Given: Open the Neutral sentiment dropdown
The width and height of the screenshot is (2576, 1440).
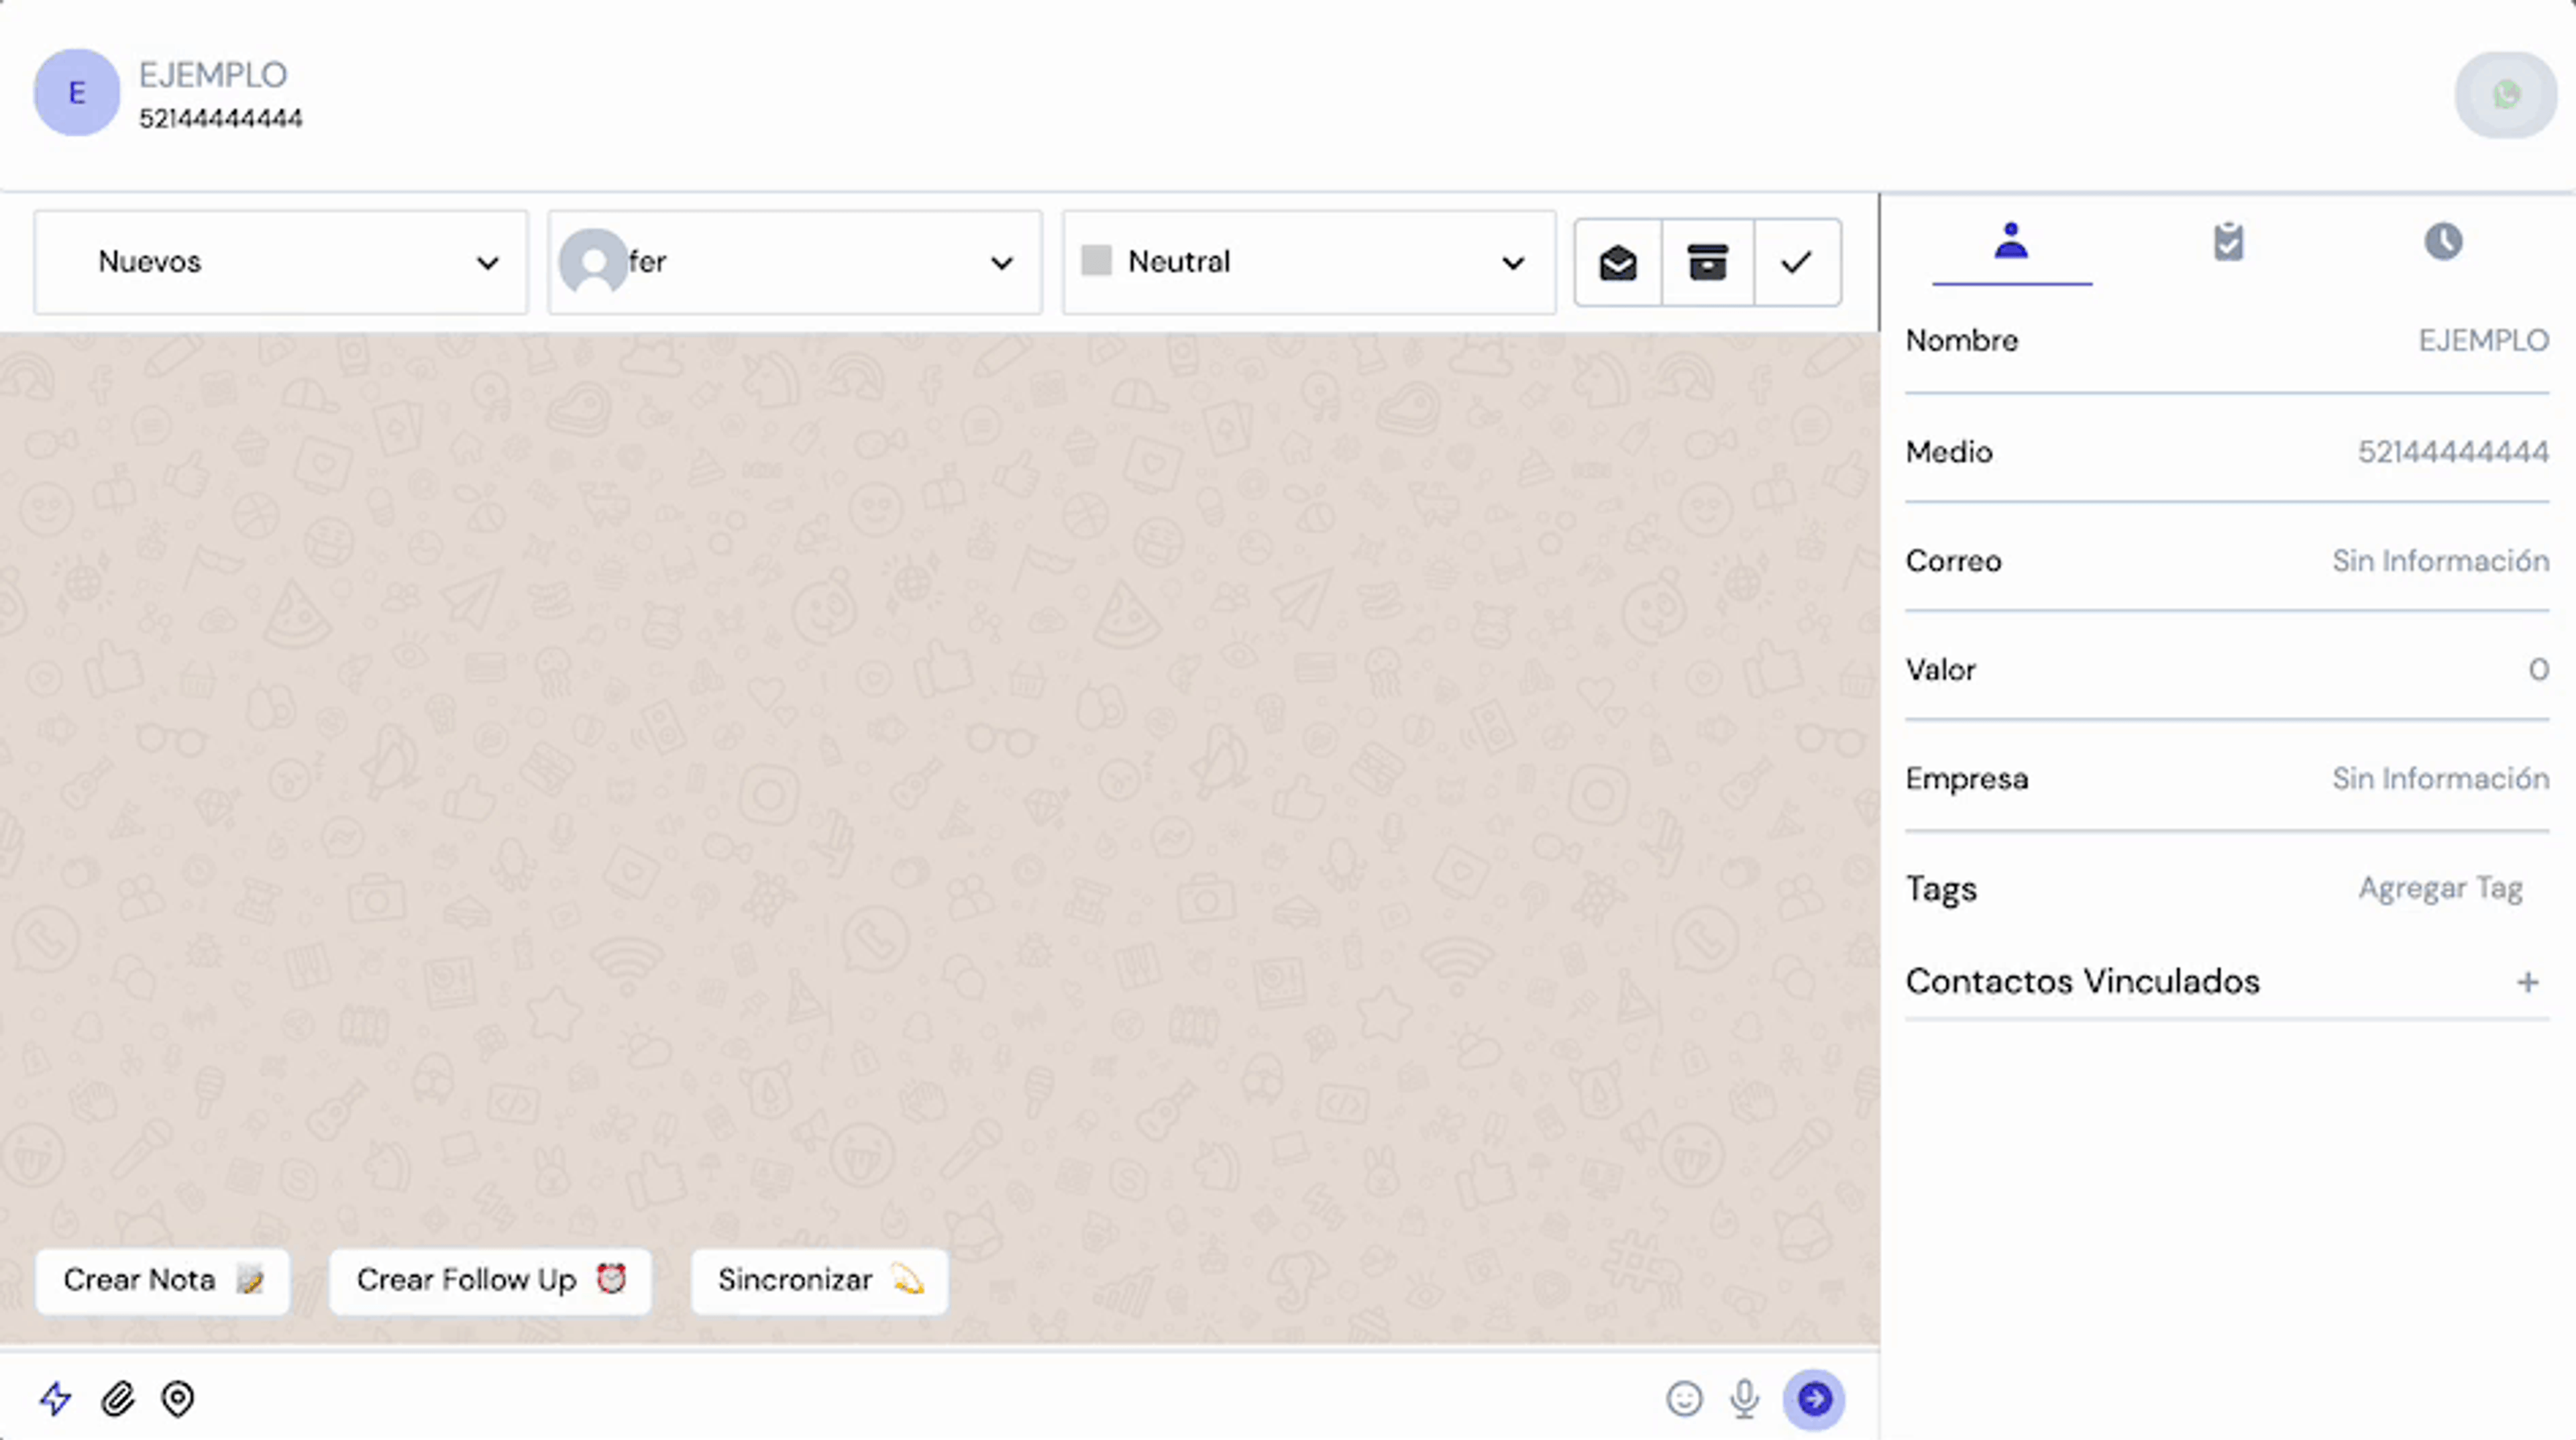Looking at the screenshot, I should [1309, 262].
